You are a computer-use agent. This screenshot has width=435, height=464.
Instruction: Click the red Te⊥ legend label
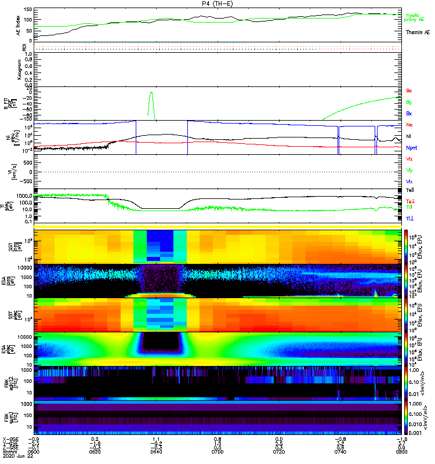click(410, 201)
